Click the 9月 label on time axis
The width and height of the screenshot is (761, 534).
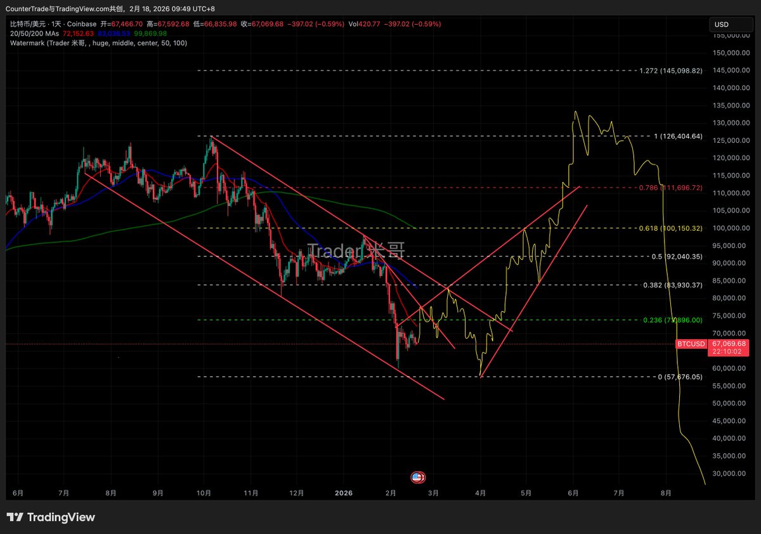pyautogui.click(x=158, y=492)
